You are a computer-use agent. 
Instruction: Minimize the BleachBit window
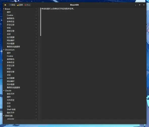coord(136,5)
